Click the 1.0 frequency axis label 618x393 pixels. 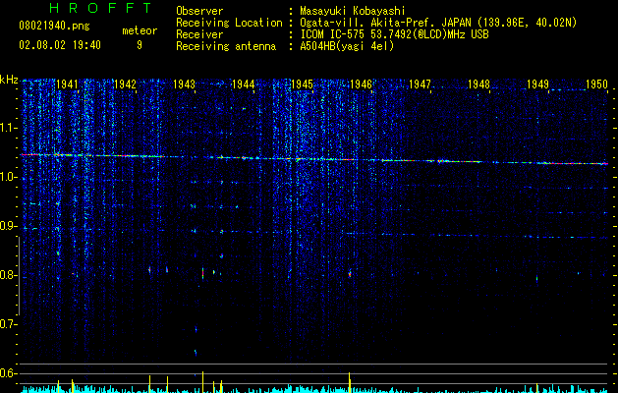tap(8, 177)
